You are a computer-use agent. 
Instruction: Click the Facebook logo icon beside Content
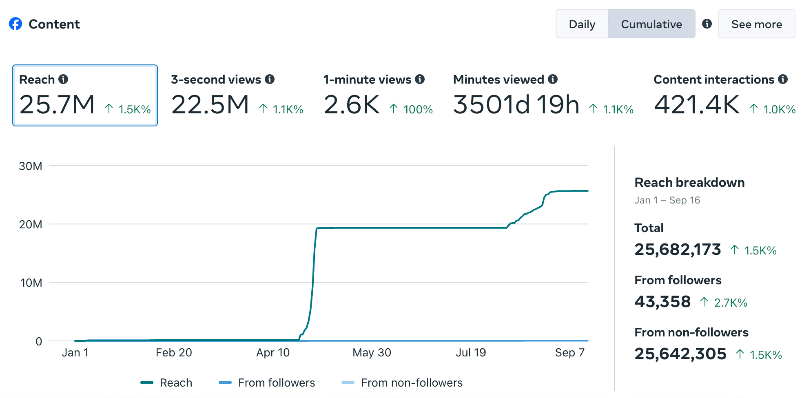pyautogui.click(x=16, y=24)
